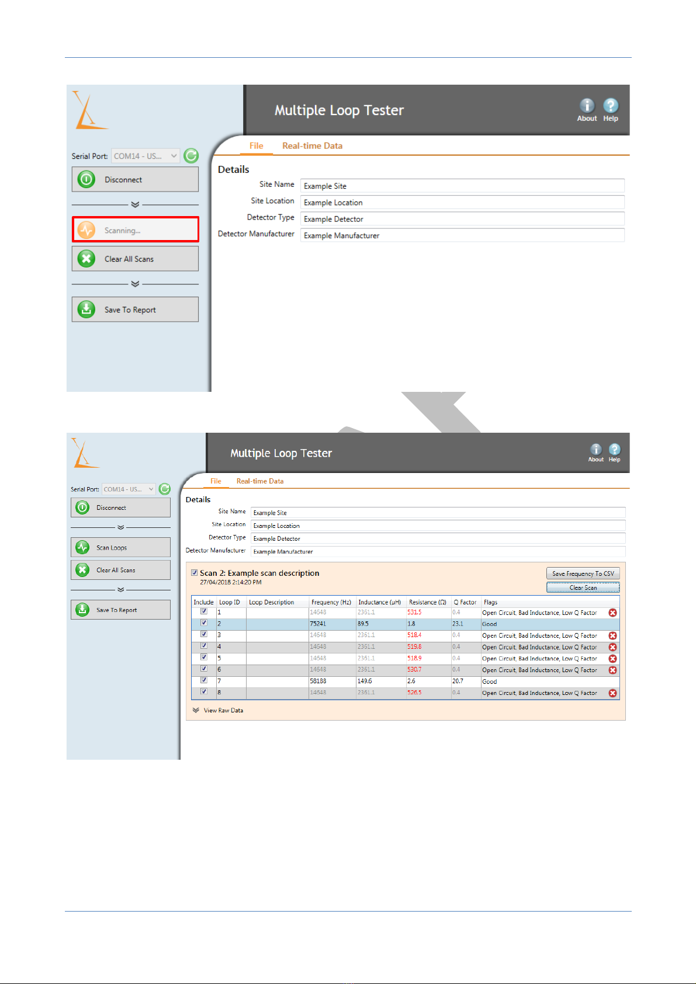Open Serial Port dropdown in lower window

(129, 489)
